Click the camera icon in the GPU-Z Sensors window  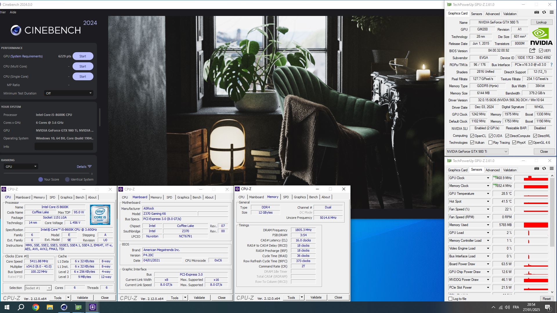pyautogui.click(x=537, y=169)
